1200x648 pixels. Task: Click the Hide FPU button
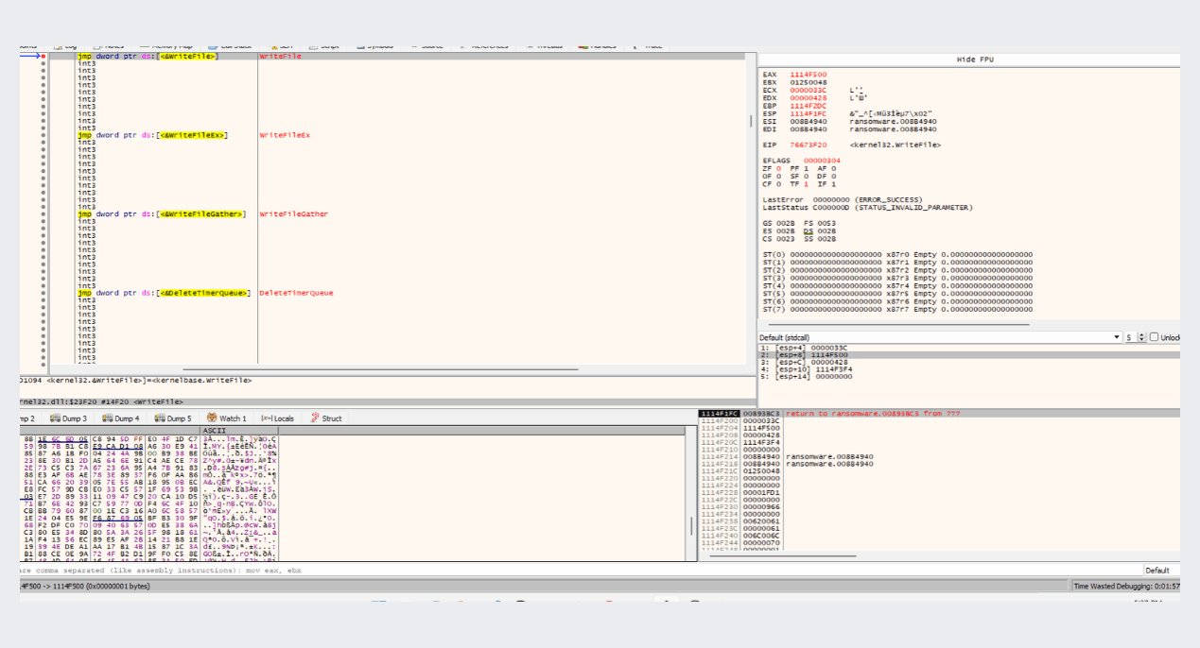click(x=969, y=60)
